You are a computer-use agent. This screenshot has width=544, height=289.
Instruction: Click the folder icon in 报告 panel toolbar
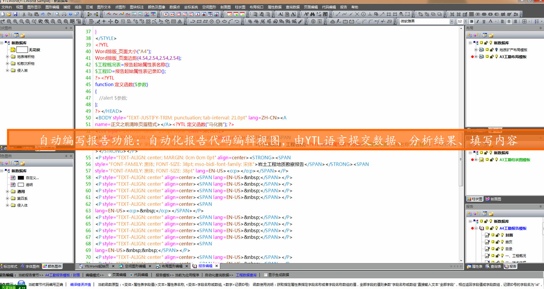(x=491, y=214)
